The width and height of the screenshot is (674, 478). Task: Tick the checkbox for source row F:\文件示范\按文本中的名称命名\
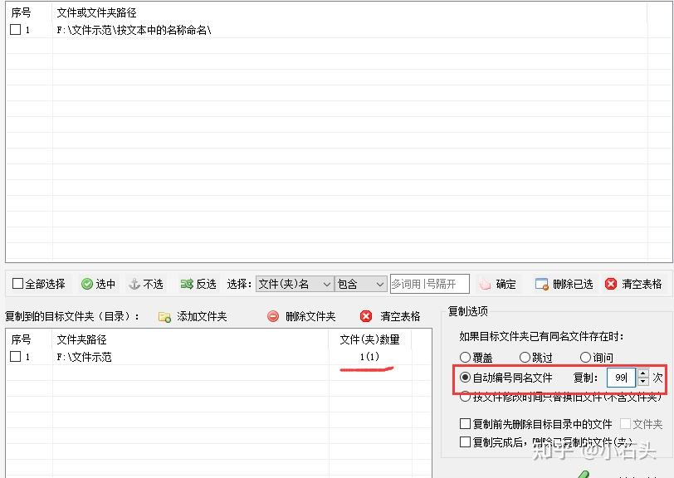point(16,30)
